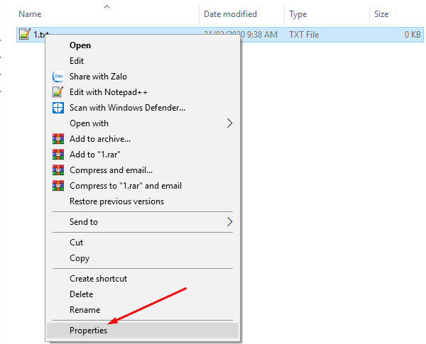Click the WinRAR icon beside Compress to "1.rar" and email

58,186
